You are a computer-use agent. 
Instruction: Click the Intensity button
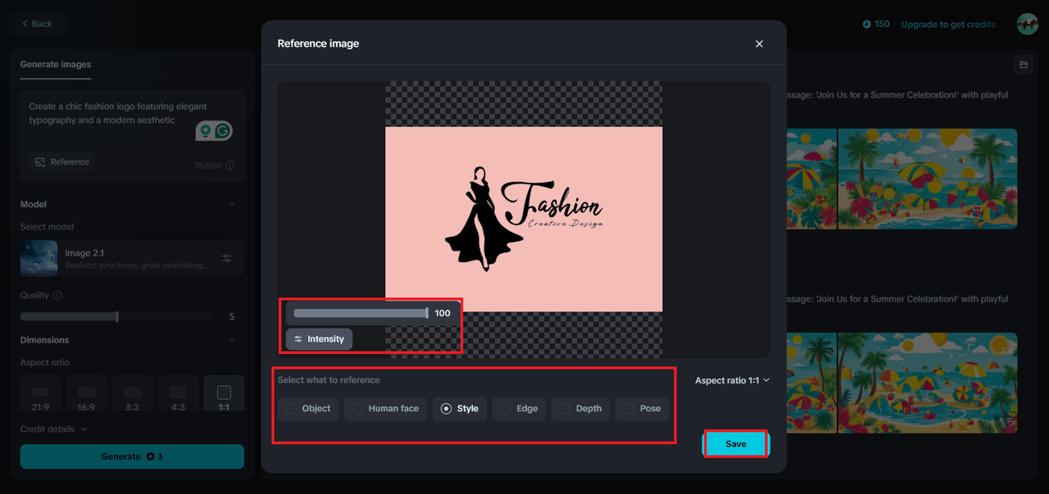[319, 339]
